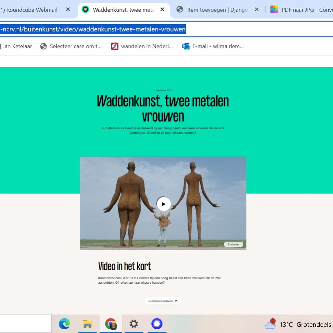Open the wandelen in Nederland bookmark
333x333 pixels.
tap(142, 46)
